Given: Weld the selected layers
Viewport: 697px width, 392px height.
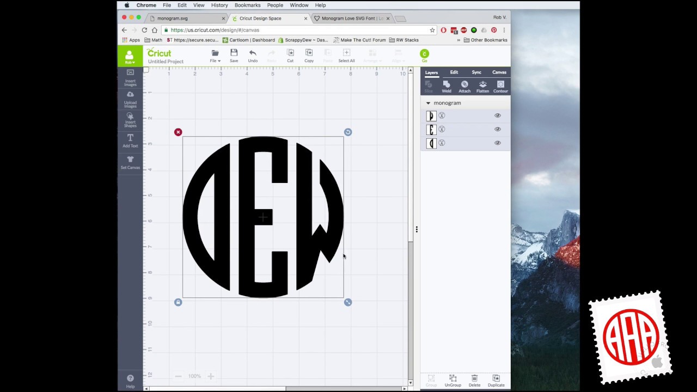Looking at the screenshot, I should [x=447, y=87].
